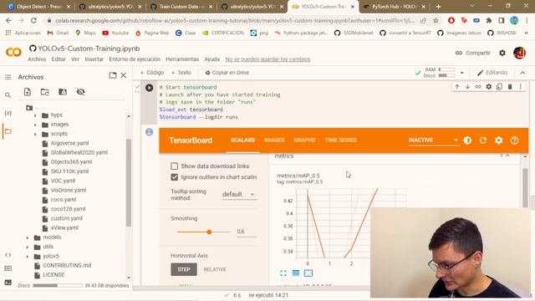Open cell settings gear
The width and height of the screenshot is (535, 301).
pyautogui.click(x=489, y=87)
